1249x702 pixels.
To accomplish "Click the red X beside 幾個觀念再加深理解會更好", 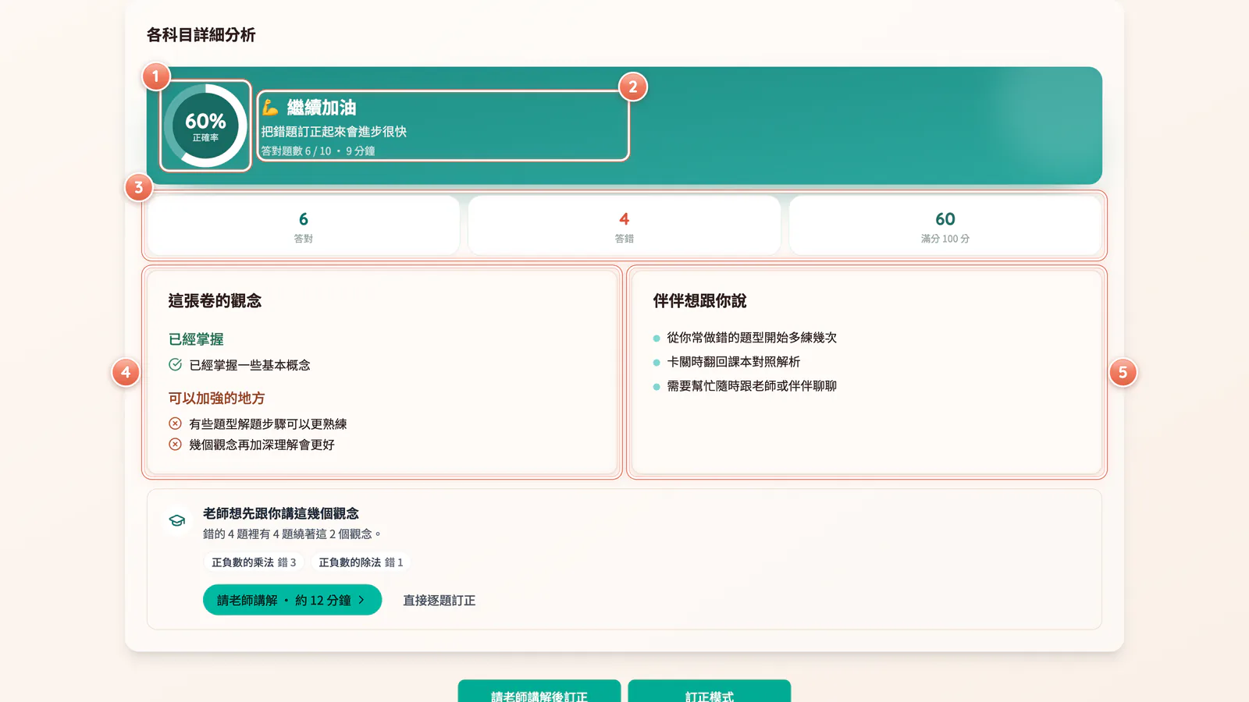I will (x=176, y=445).
